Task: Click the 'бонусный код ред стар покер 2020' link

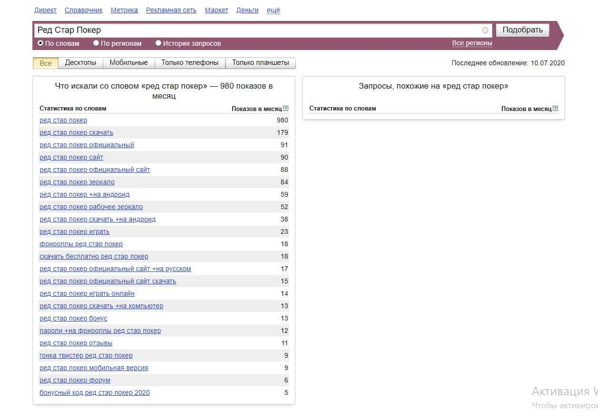Action: pos(94,392)
